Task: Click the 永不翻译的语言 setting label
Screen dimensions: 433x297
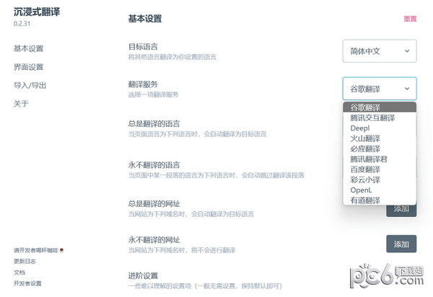Action: pos(154,165)
